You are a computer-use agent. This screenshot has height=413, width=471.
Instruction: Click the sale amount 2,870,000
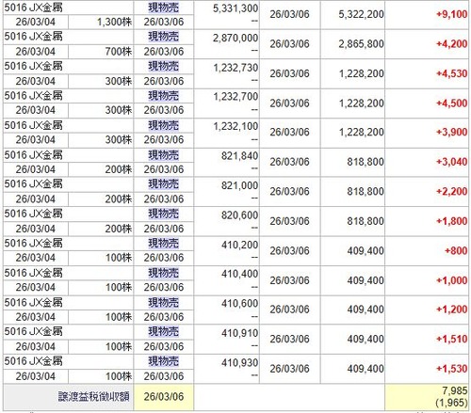pos(235,38)
